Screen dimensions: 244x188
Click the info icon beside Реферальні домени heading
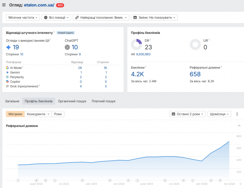pyautogui.click(x=221, y=66)
